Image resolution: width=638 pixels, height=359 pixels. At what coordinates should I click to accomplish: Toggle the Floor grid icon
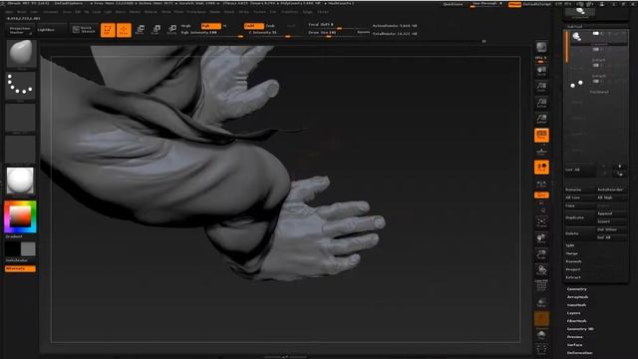[x=541, y=152]
